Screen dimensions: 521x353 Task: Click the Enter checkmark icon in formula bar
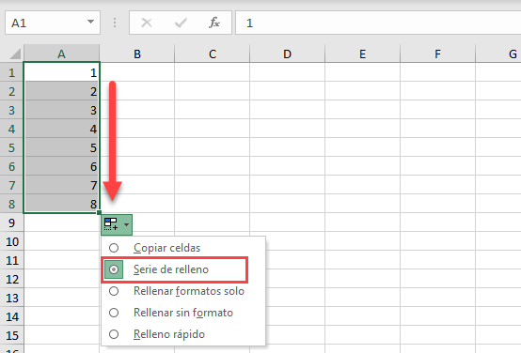(181, 23)
